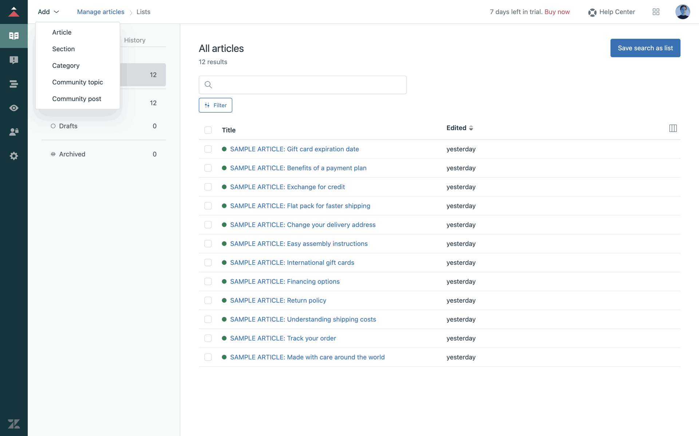The image size is (699, 436).
Task: Click published status dot for Return policy
Action: 224,300
